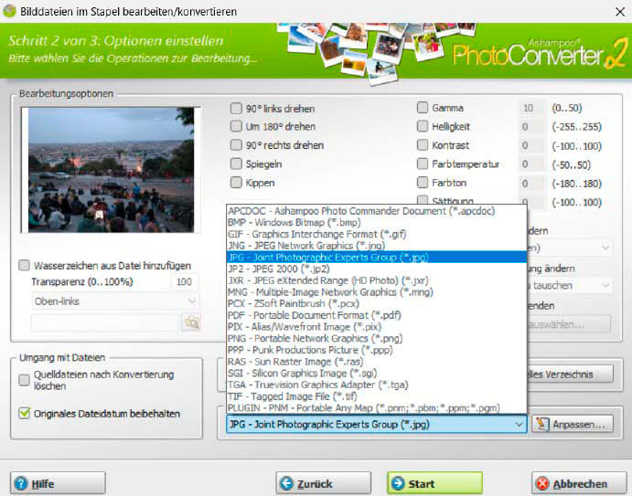Select highlighted JPG Joint Photographic Experts Group

377,258
